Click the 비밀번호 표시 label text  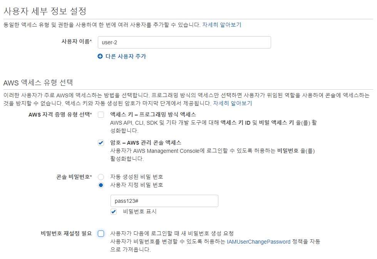coord(140,211)
